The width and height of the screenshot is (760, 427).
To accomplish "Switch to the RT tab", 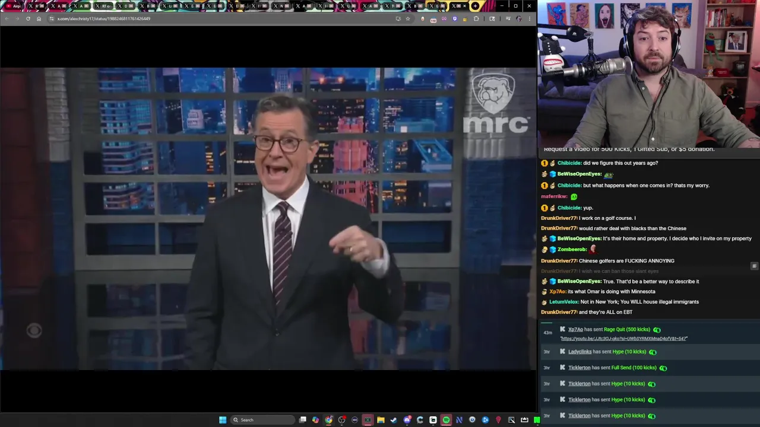I will (102, 6).
